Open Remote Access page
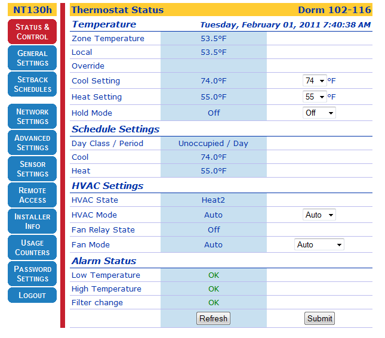 32,195
